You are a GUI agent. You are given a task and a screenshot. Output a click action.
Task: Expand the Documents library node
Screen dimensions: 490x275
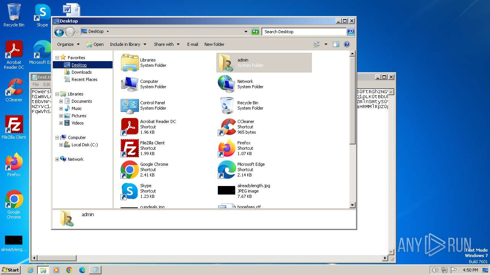point(61,101)
